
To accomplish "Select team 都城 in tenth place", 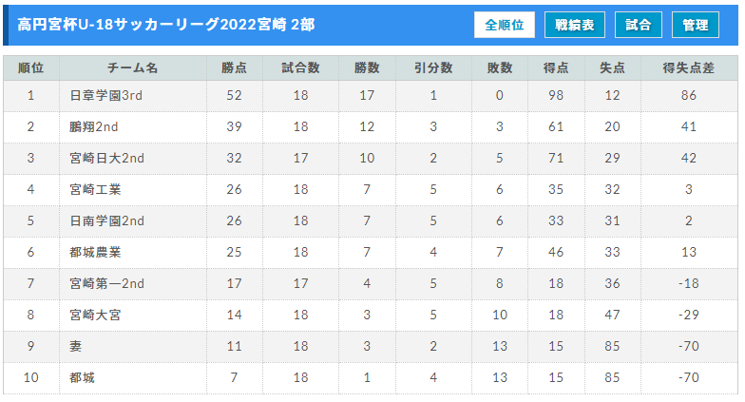I will pyautogui.click(x=82, y=378).
